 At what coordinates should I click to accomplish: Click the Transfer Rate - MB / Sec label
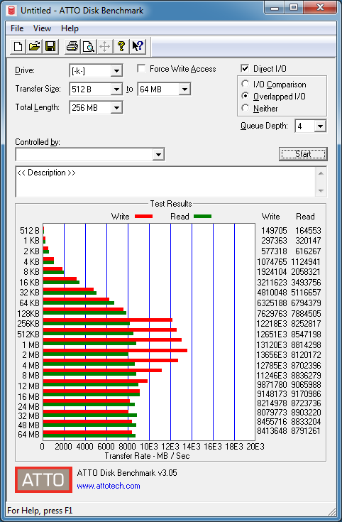point(148,456)
